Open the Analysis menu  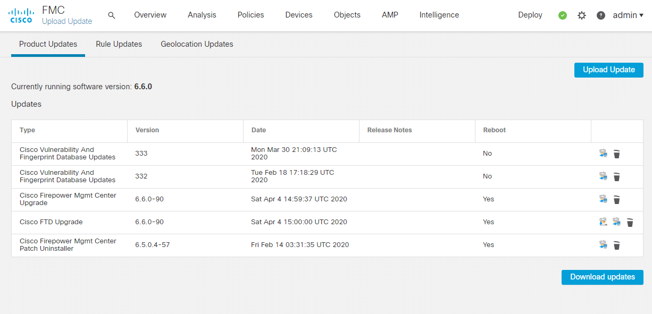point(202,15)
